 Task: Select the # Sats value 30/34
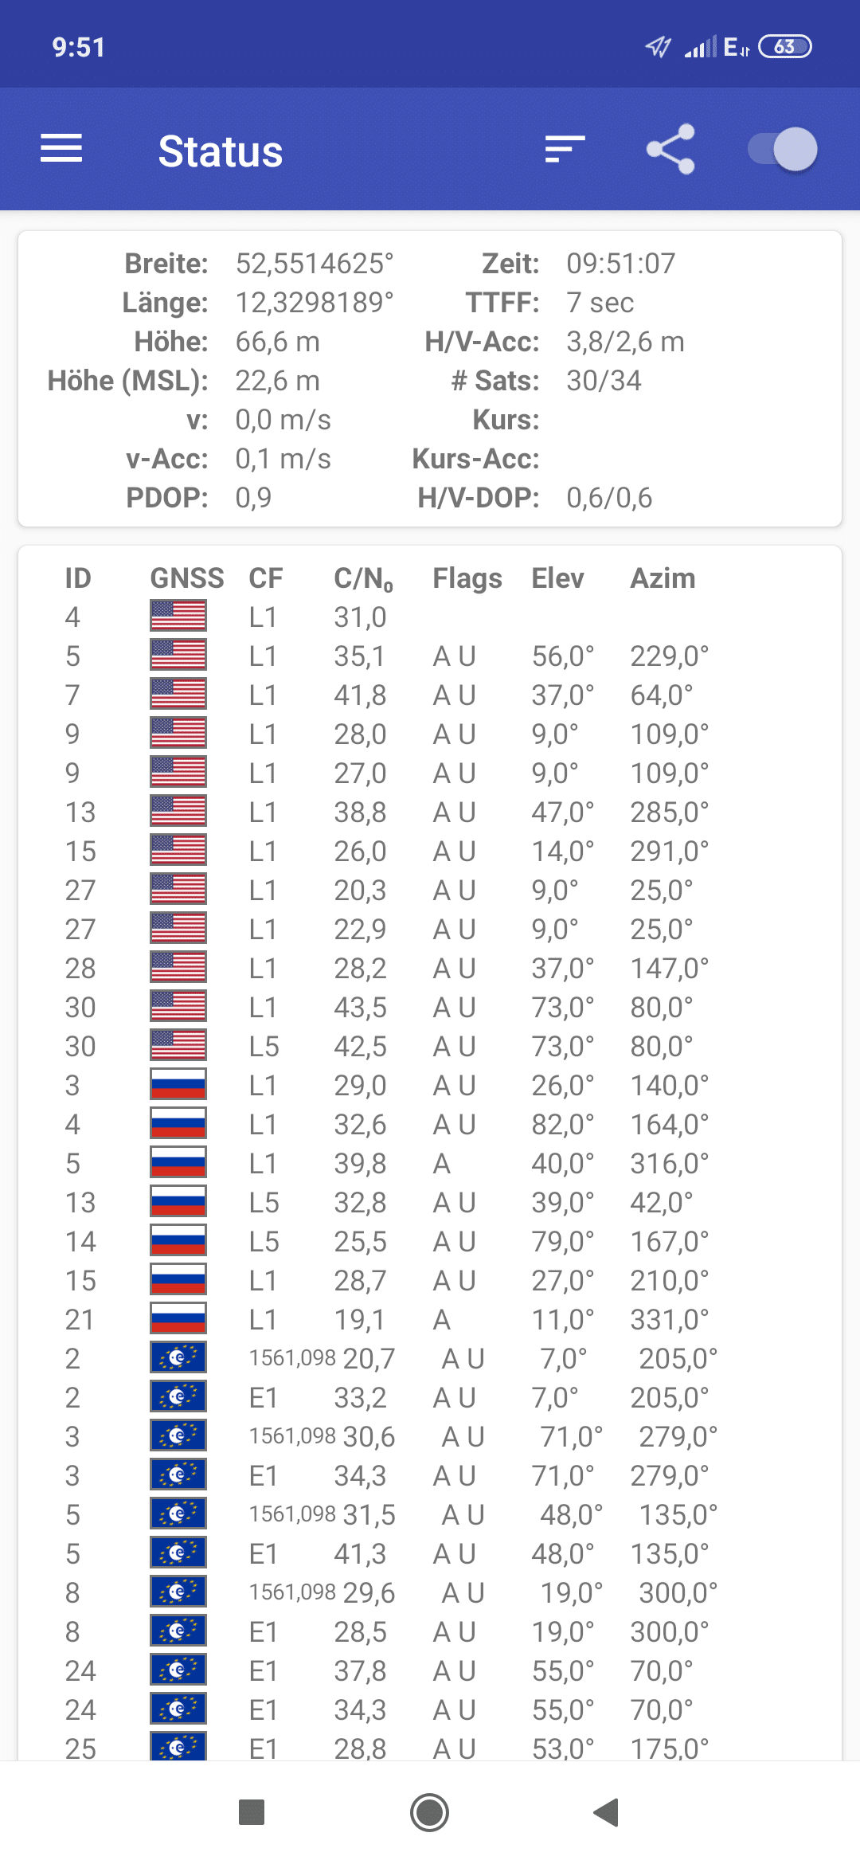tap(604, 381)
